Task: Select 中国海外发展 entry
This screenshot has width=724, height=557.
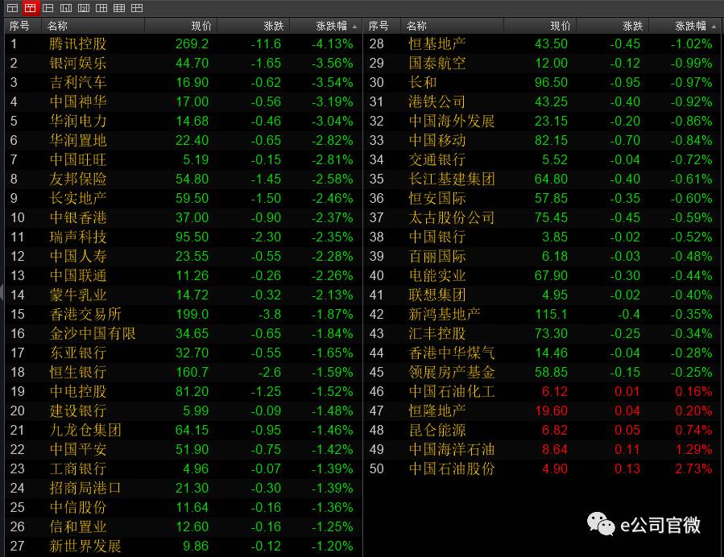Action: click(x=452, y=121)
